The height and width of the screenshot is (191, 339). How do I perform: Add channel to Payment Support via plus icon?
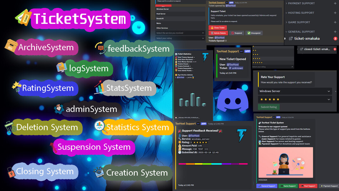[x=335, y=4]
